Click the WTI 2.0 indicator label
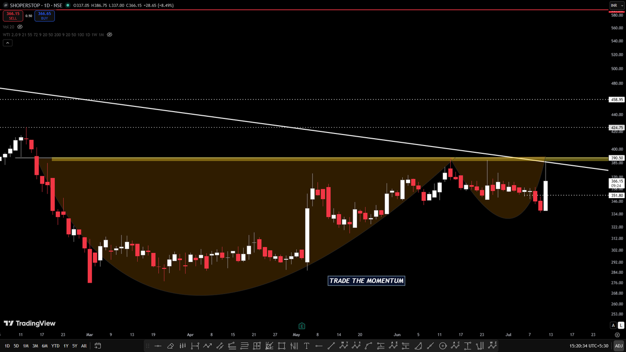626x352 pixels. click(54, 34)
